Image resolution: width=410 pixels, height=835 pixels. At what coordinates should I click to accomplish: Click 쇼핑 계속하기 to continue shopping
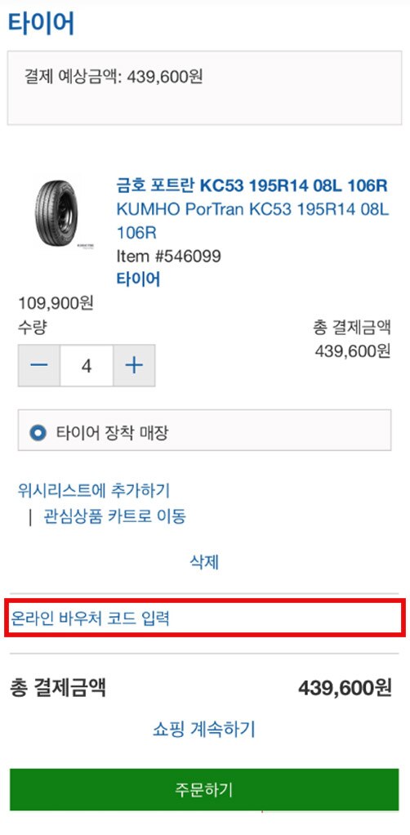[204, 729]
